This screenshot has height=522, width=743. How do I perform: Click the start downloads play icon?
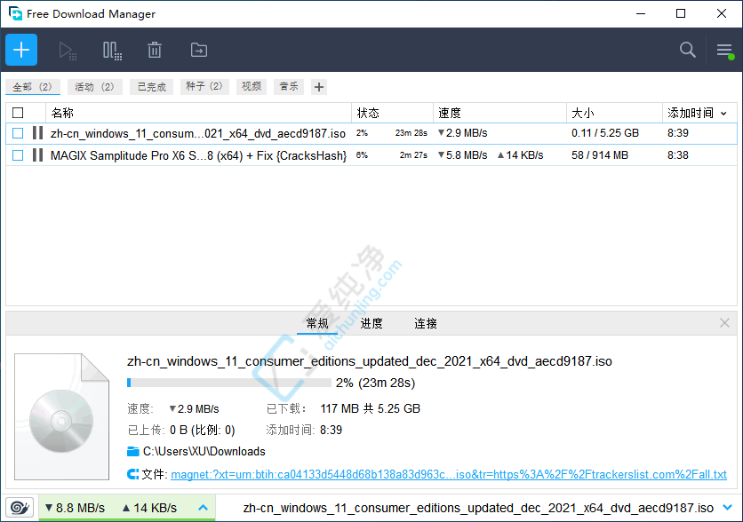68,51
